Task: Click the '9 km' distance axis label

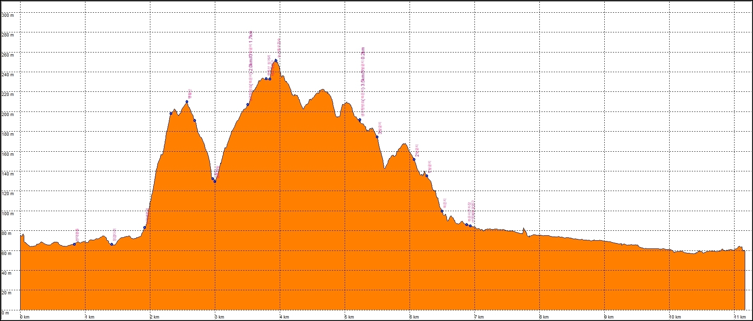Action: coord(609,317)
